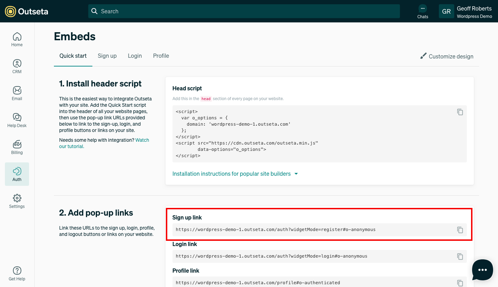Copy the head script code
The width and height of the screenshot is (498, 287).
[460, 112]
